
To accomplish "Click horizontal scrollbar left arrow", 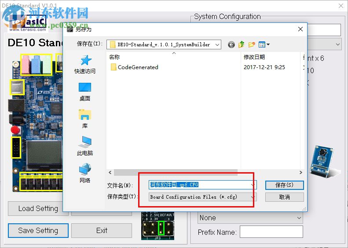I will (110, 172).
